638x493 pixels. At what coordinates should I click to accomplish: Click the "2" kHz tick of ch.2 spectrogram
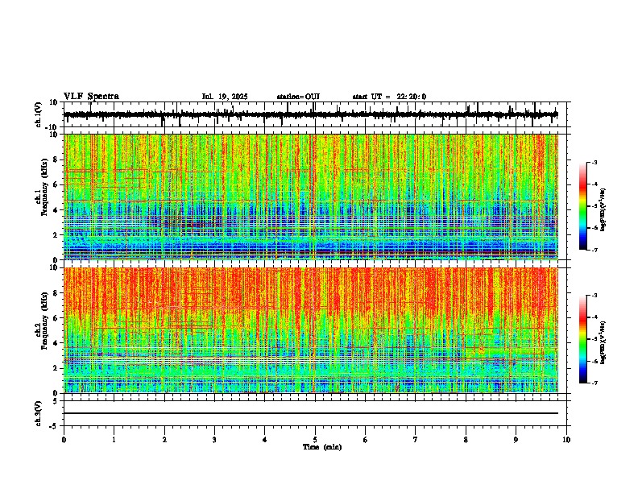pyautogui.click(x=56, y=368)
